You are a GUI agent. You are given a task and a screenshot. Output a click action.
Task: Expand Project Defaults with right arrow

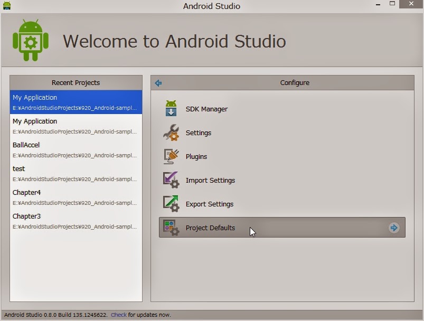pyautogui.click(x=394, y=228)
